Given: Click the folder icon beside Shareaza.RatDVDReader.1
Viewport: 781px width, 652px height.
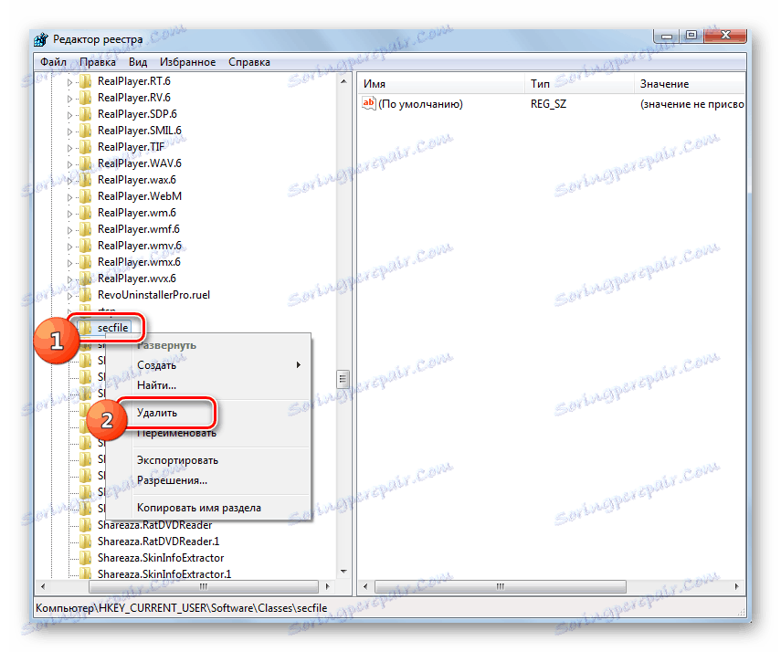Looking at the screenshot, I should point(85,541).
